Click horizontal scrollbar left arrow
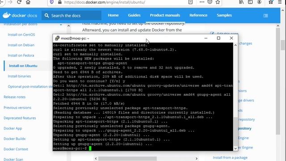286x161 pixels. (96, 159)
